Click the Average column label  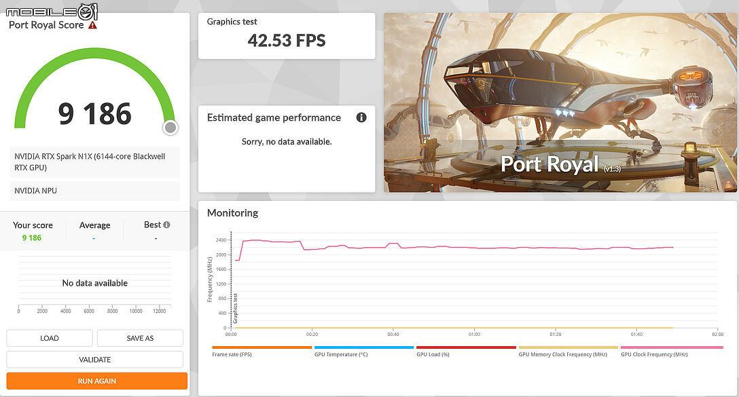click(94, 225)
